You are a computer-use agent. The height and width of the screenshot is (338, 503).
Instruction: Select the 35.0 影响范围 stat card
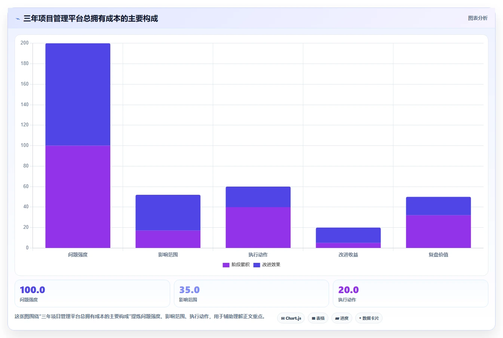(x=251, y=294)
